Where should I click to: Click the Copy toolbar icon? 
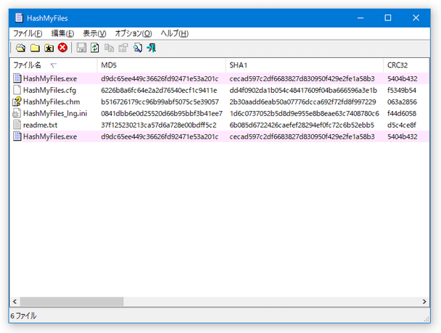(109, 48)
